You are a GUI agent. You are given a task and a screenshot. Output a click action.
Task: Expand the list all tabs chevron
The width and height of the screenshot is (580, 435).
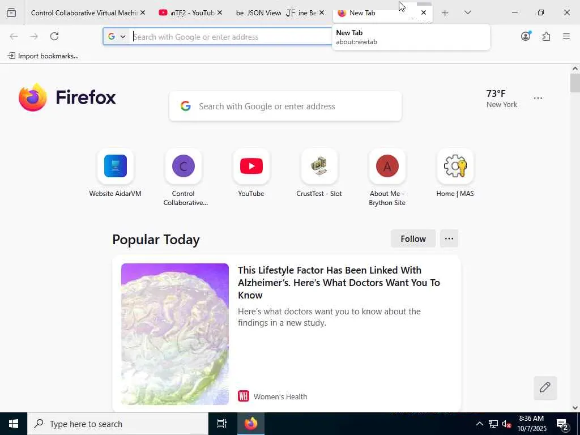(x=467, y=12)
